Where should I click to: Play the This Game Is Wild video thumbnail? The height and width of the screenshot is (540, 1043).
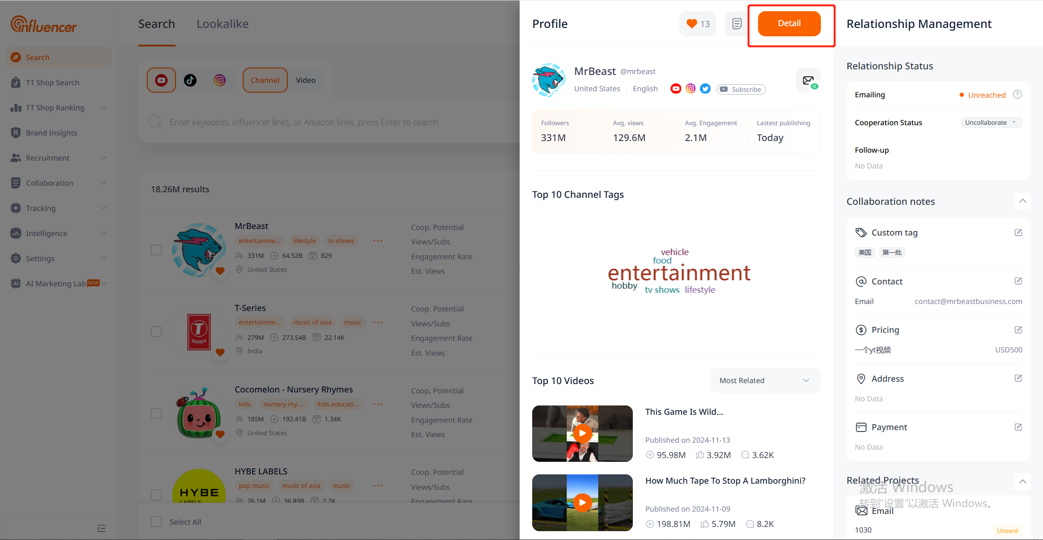582,433
